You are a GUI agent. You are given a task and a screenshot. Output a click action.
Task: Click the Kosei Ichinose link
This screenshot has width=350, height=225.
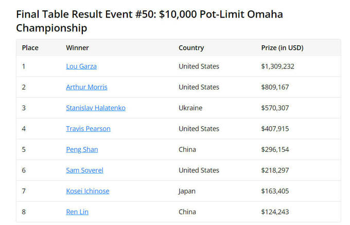click(87, 191)
